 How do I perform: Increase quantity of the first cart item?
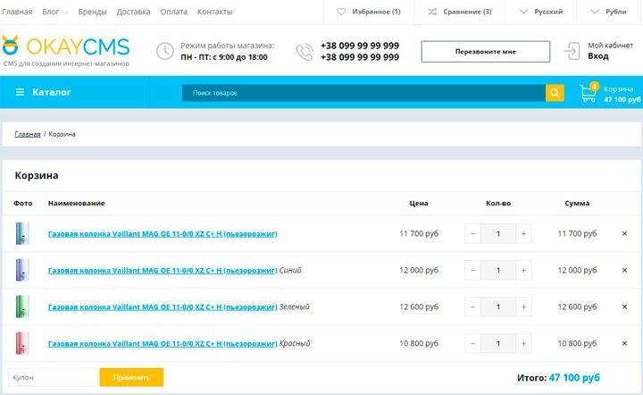[523, 234]
